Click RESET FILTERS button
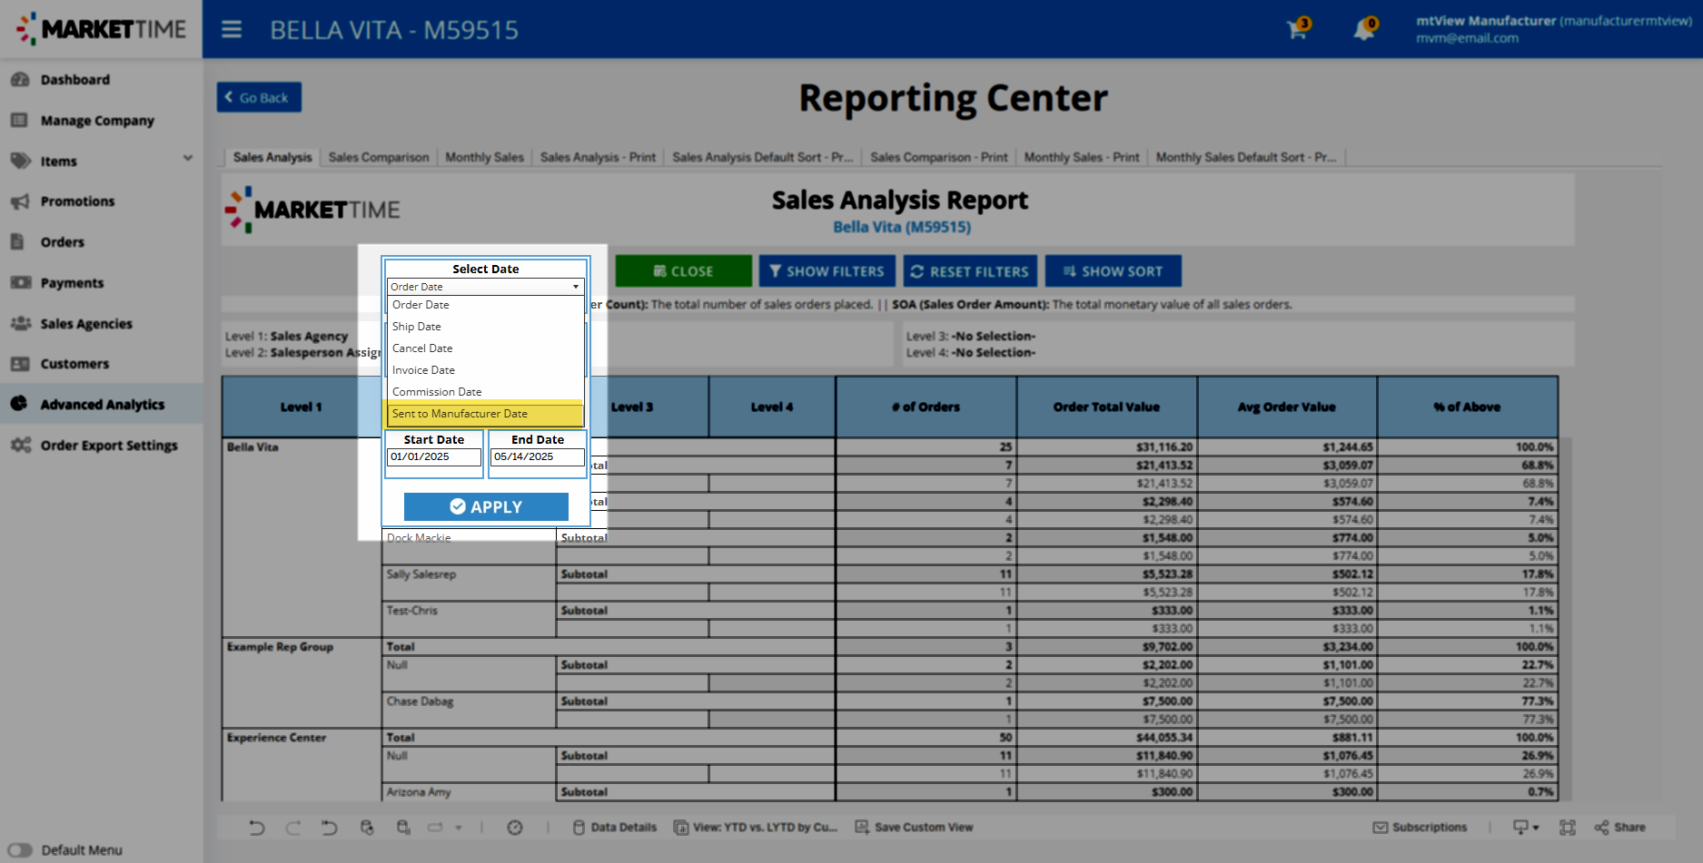This screenshot has width=1703, height=863. [969, 271]
